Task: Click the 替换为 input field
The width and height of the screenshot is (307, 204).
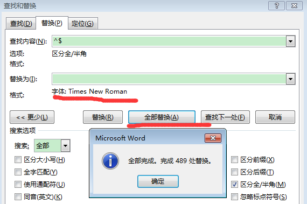Action: pyautogui.click(x=169, y=79)
